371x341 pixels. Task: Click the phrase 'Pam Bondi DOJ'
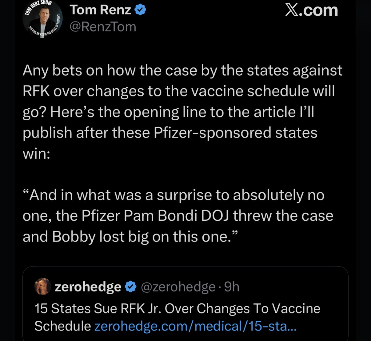176,216
